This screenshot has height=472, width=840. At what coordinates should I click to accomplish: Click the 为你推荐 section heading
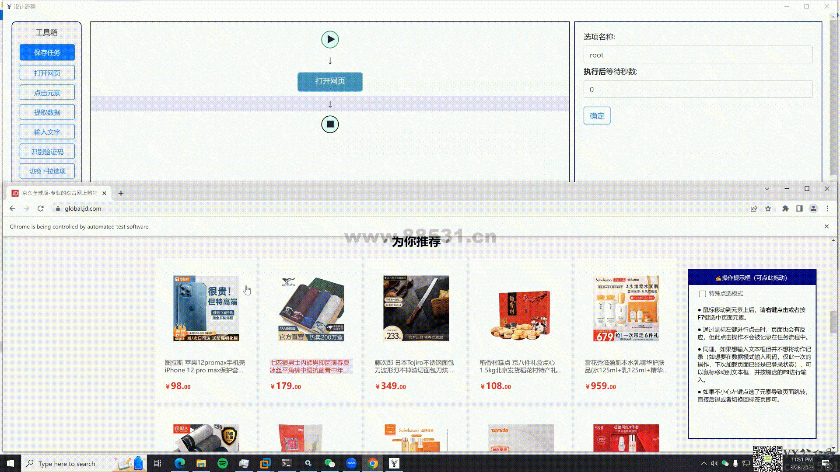tap(416, 241)
